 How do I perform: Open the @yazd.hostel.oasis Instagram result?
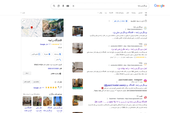click(x=126, y=85)
